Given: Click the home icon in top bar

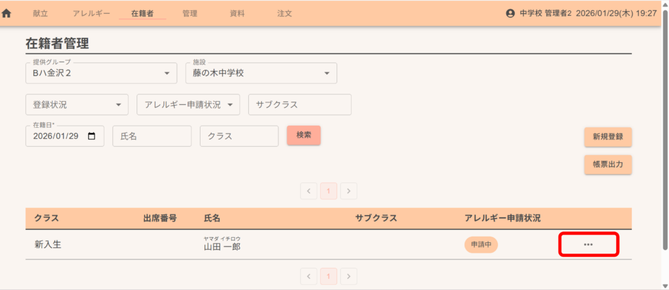Looking at the screenshot, I should [7, 13].
